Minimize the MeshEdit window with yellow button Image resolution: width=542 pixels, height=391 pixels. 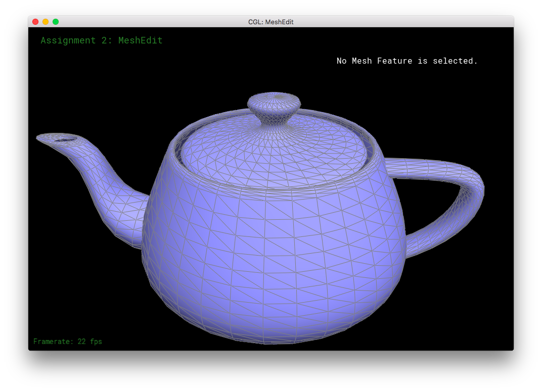[46, 22]
